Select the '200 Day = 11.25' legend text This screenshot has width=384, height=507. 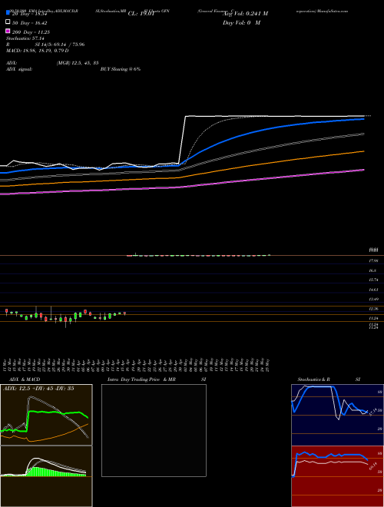click(x=31, y=32)
